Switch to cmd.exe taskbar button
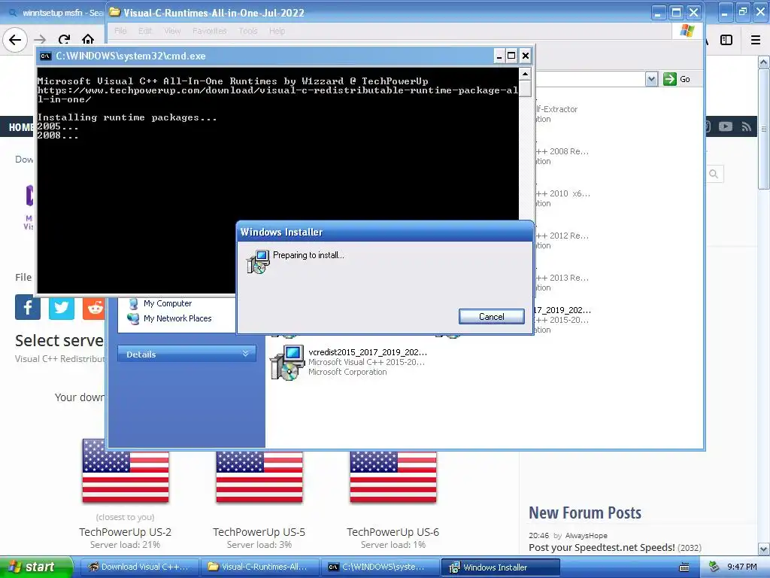The height and width of the screenshot is (578, 770). tap(380, 567)
